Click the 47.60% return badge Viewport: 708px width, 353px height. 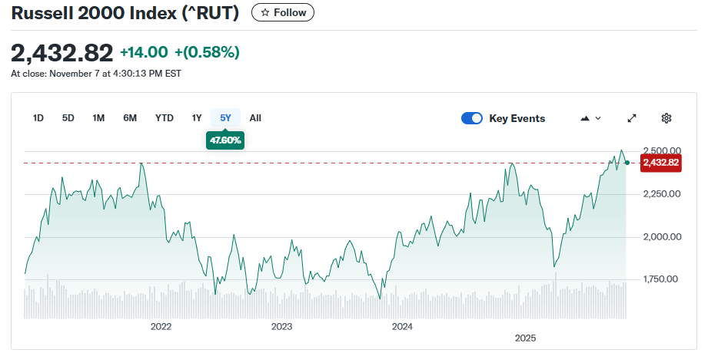(225, 140)
